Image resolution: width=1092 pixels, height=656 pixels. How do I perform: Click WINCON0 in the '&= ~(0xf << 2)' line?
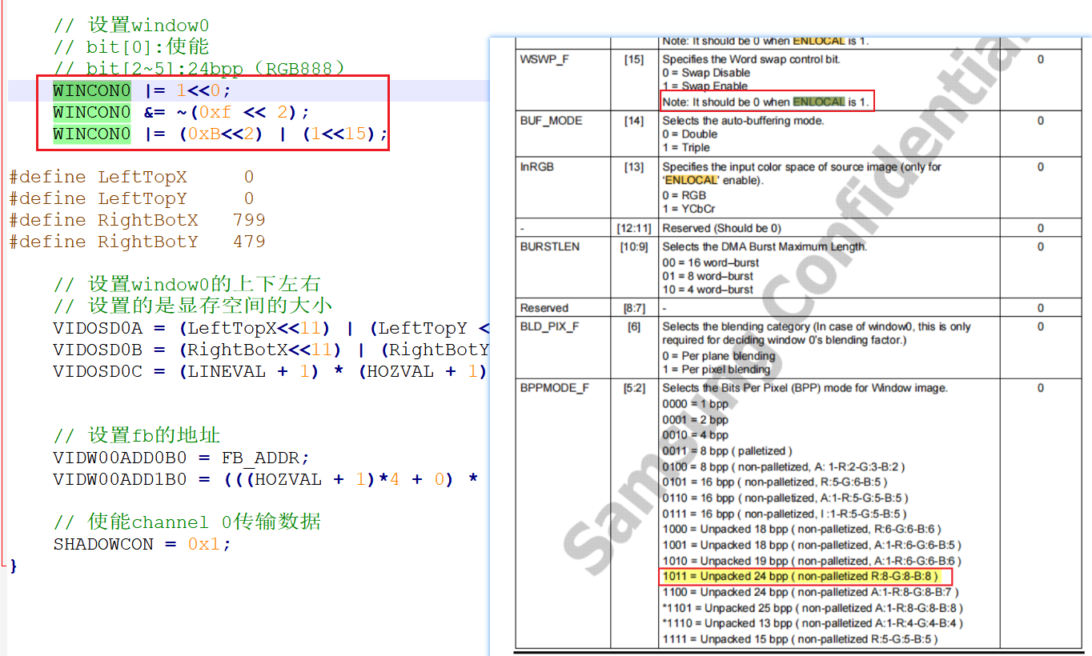pos(91,112)
